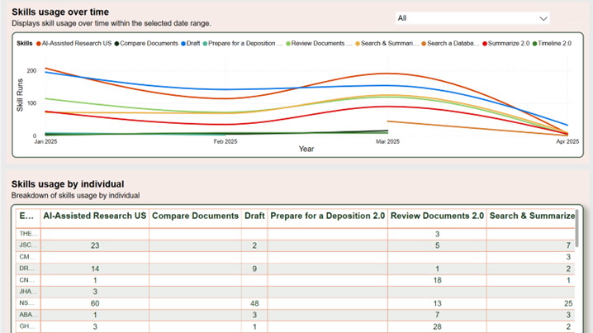Toggle AI-Assisted Research US legend marker
Image resolution: width=593 pixels, height=333 pixels.
(x=38, y=43)
